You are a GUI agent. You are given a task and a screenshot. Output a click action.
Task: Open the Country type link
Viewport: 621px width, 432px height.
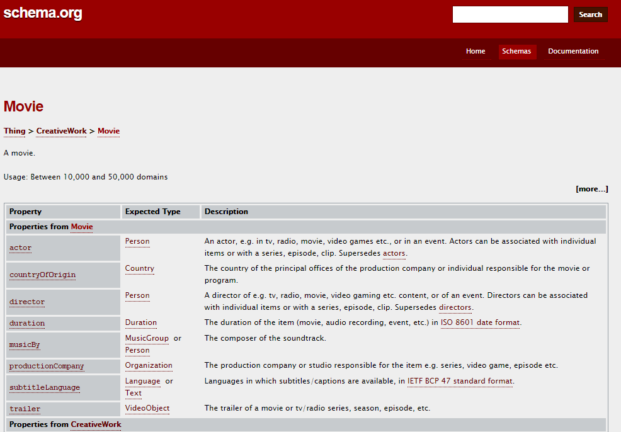140,268
